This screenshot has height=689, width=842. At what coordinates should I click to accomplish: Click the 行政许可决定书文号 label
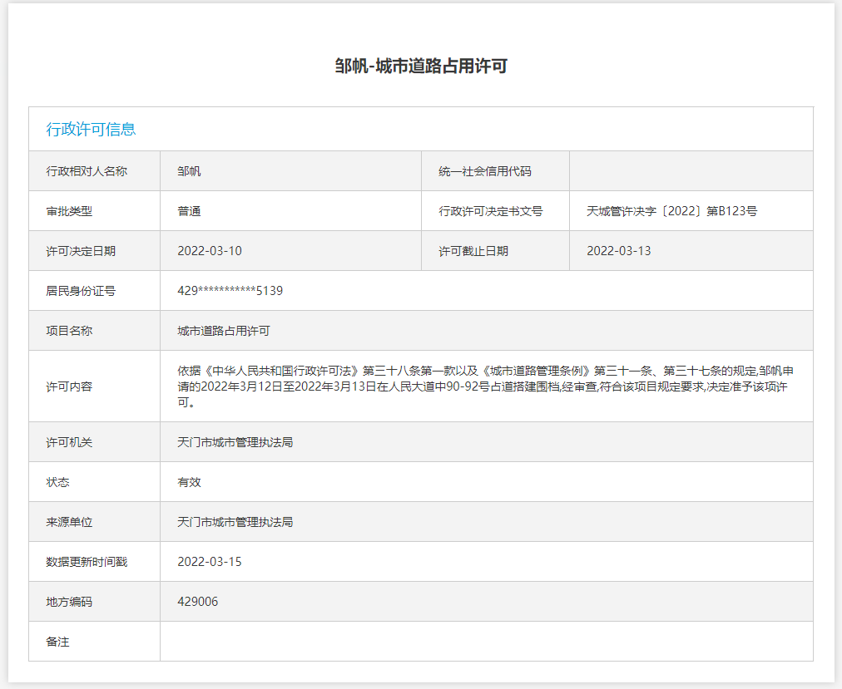pyautogui.click(x=491, y=211)
